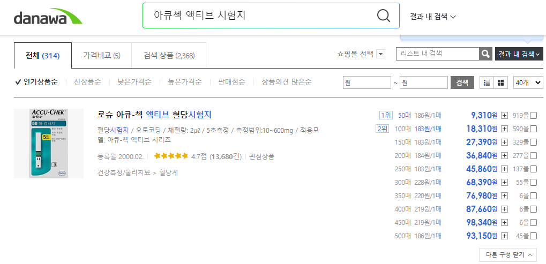Viewport: 546px width, 264px height.
Task: Focus the maximum price 원 input
Action: [x=424, y=82]
